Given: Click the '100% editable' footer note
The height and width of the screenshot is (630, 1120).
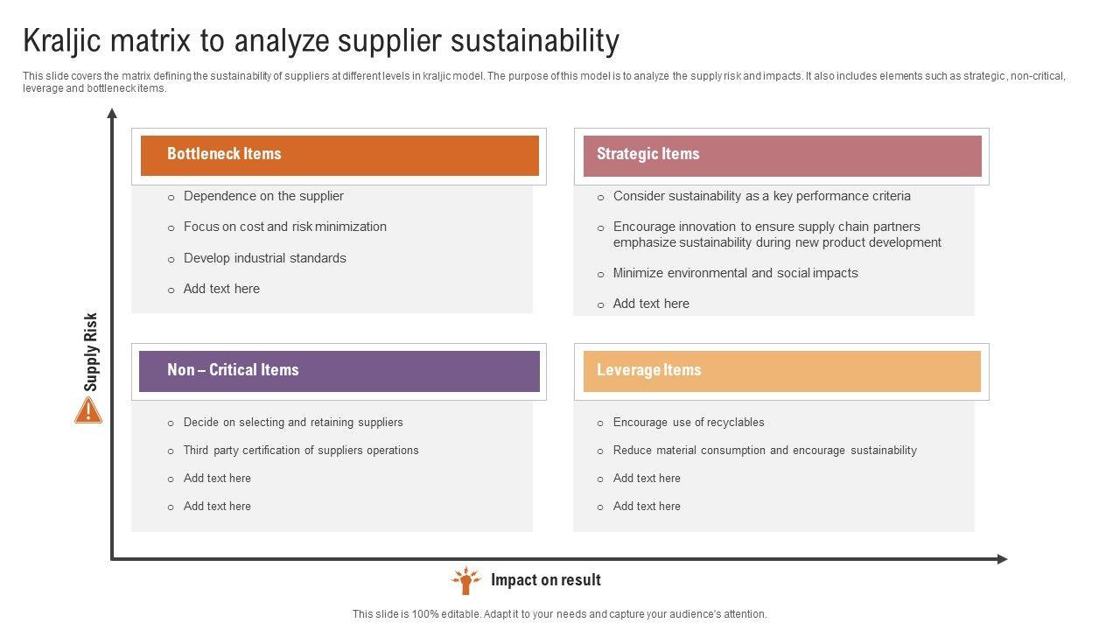Looking at the screenshot, I should [x=559, y=614].
